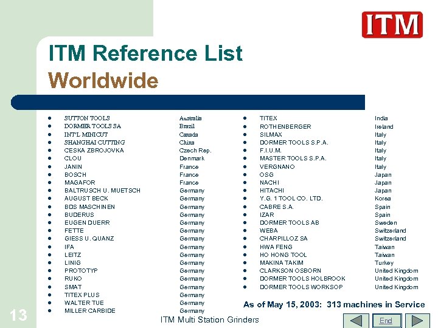Image resolution: width=438 pixels, height=328 pixels.
Task: Click 'FETTE' entry
Action: click(74, 230)
